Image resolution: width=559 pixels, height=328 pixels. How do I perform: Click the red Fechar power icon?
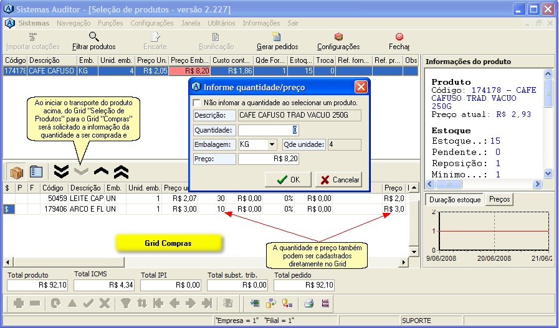click(x=399, y=37)
